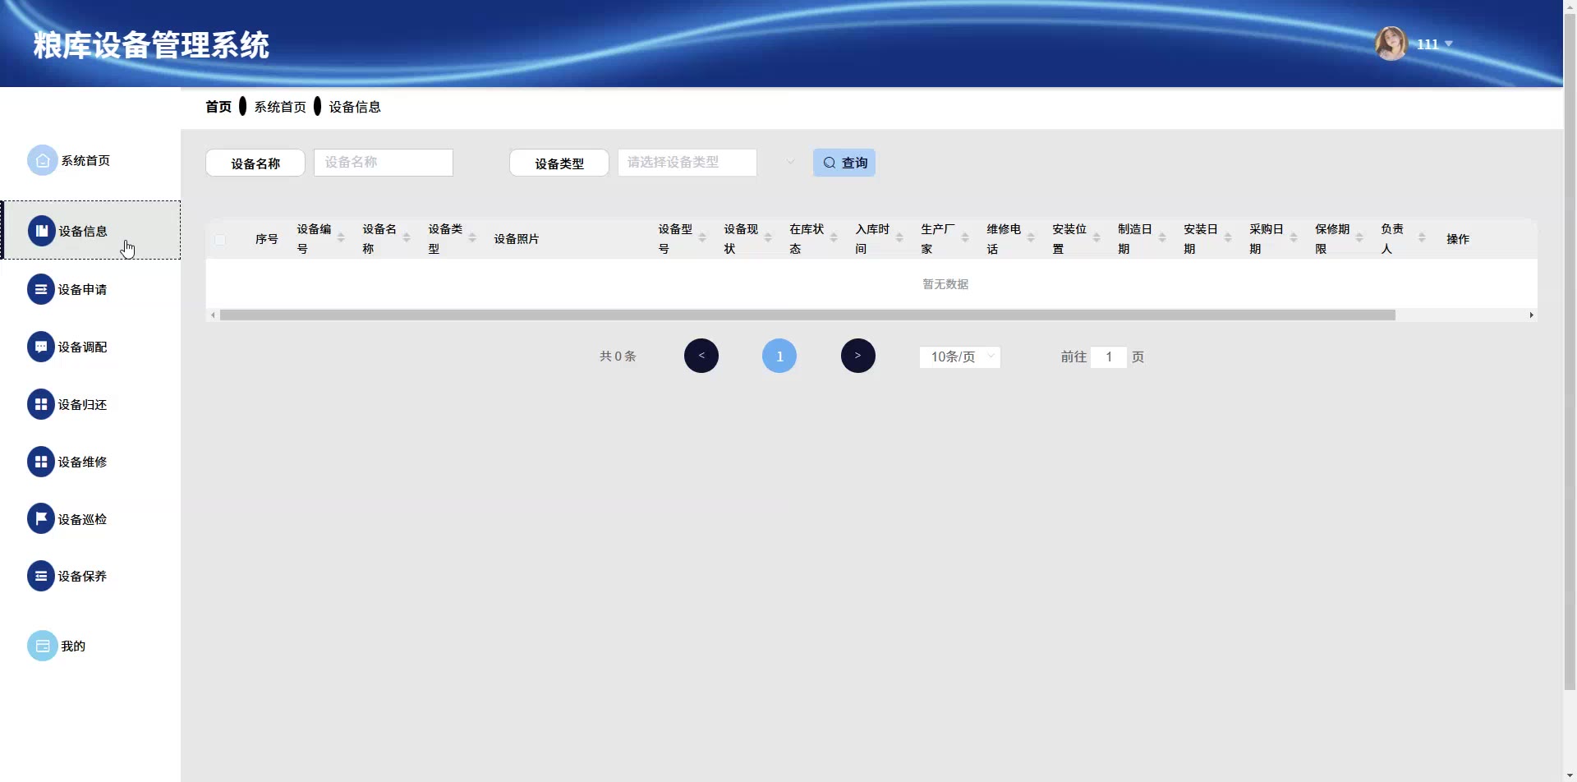Expand the 设备类型 dropdown arrow
The height and width of the screenshot is (782, 1577).
click(x=790, y=162)
